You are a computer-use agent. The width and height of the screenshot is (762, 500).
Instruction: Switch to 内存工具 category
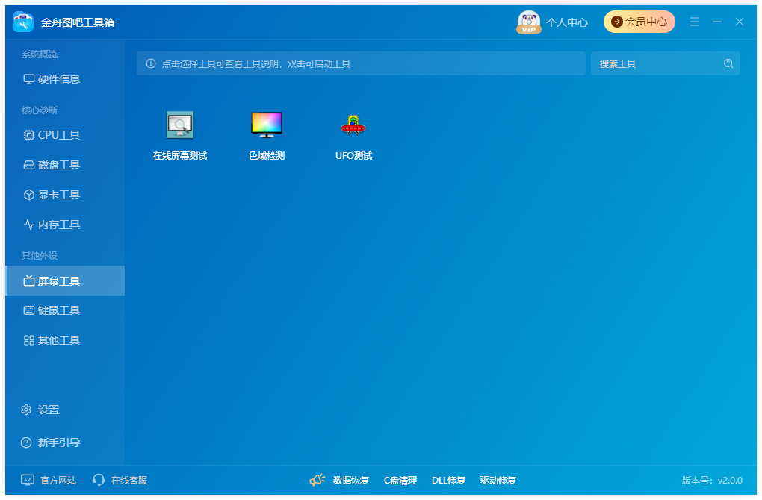pos(65,225)
